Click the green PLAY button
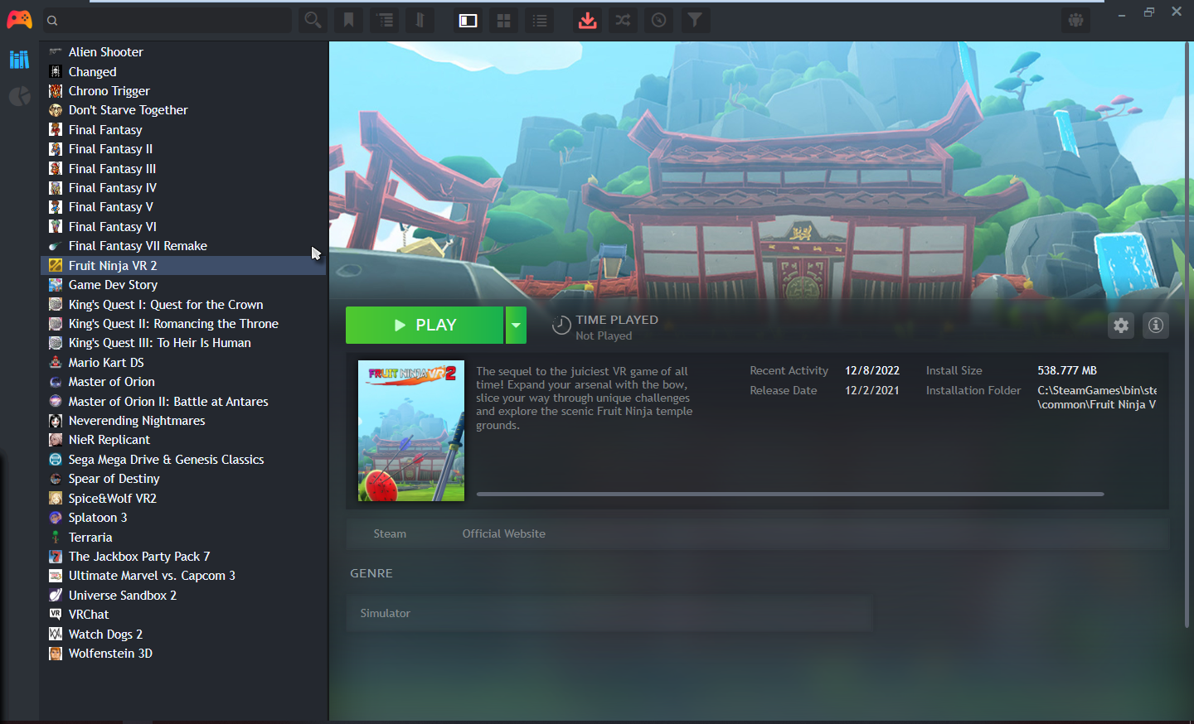 click(425, 325)
